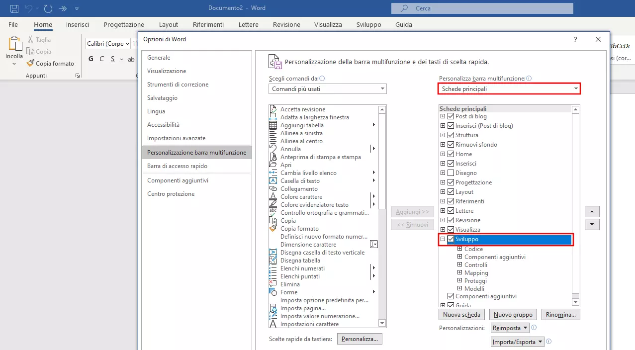This screenshot has width=635, height=350.
Task: Toggle underline S formatting in ribbon
Action: 113,59
